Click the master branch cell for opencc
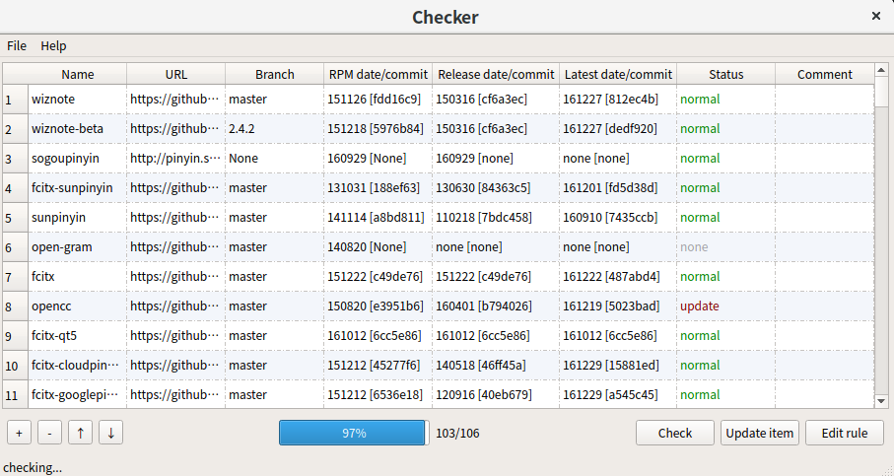This screenshot has width=894, height=476. 275,306
